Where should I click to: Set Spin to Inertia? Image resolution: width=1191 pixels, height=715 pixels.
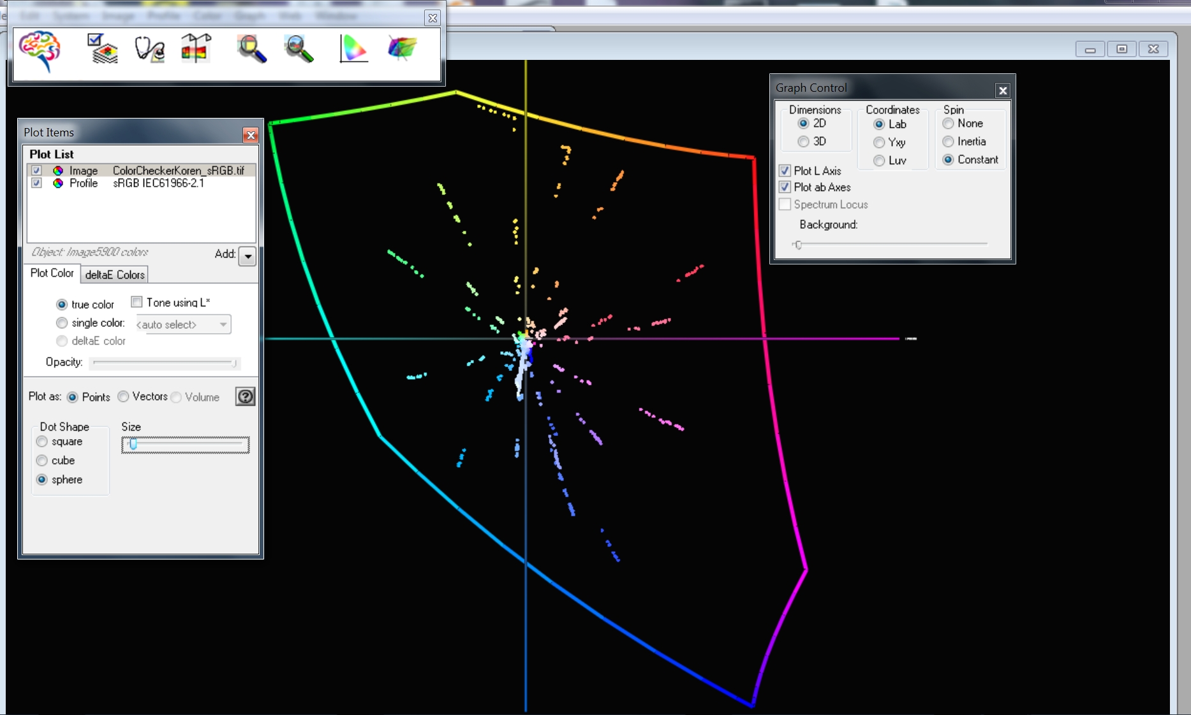point(949,141)
